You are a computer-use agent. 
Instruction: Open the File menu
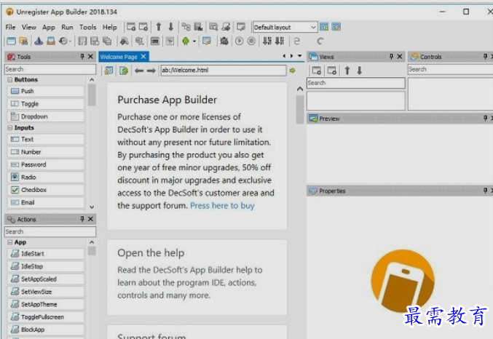point(10,28)
